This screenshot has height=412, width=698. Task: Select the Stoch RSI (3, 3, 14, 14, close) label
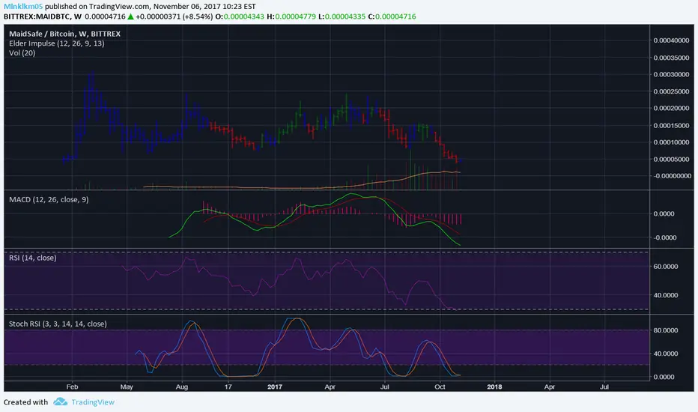tap(58, 324)
